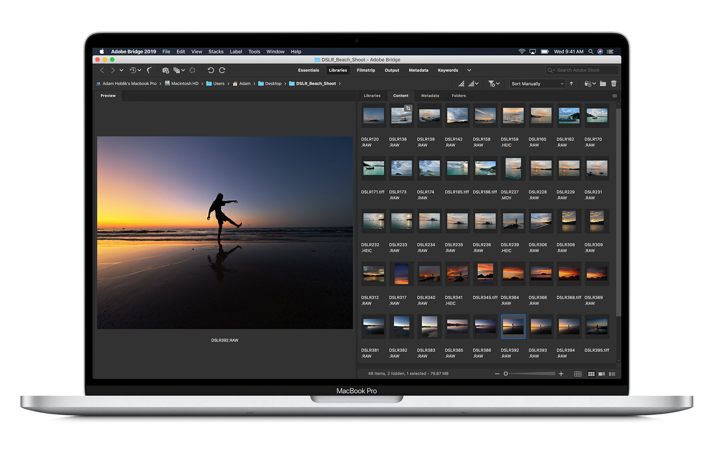Click the lock thumbnail grid icon
The image size is (712, 451).
(578, 374)
